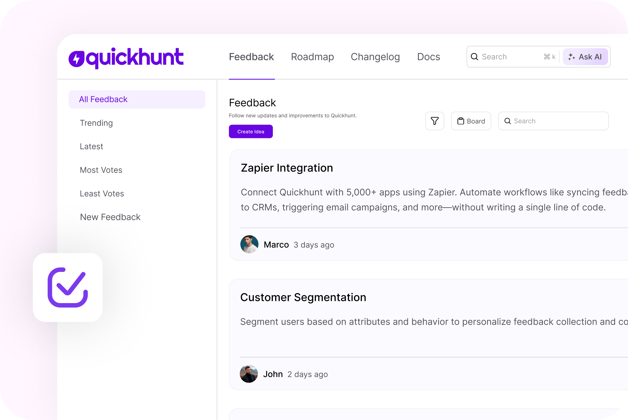The width and height of the screenshot is (628, 420).
Task: Select Trending in the sidebar
Action: [x=96, y=123]
